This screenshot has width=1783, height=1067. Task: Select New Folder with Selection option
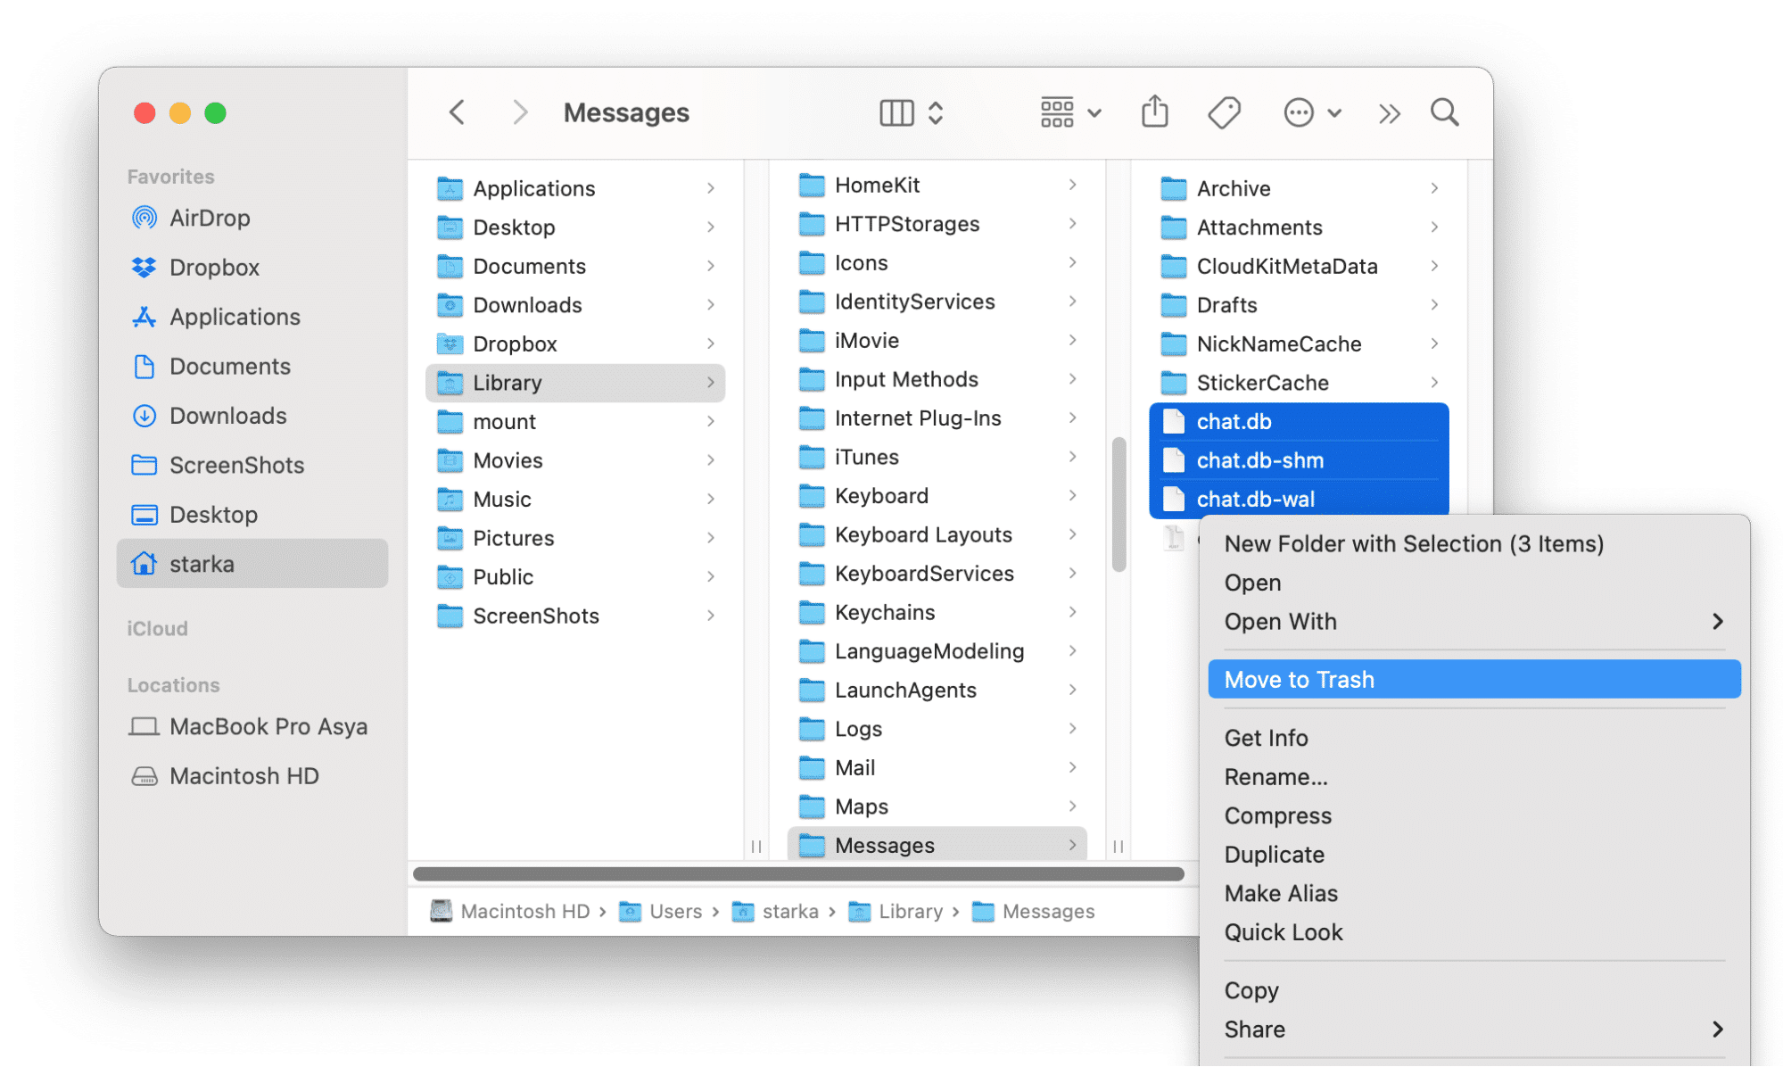tap(1412, 543)
